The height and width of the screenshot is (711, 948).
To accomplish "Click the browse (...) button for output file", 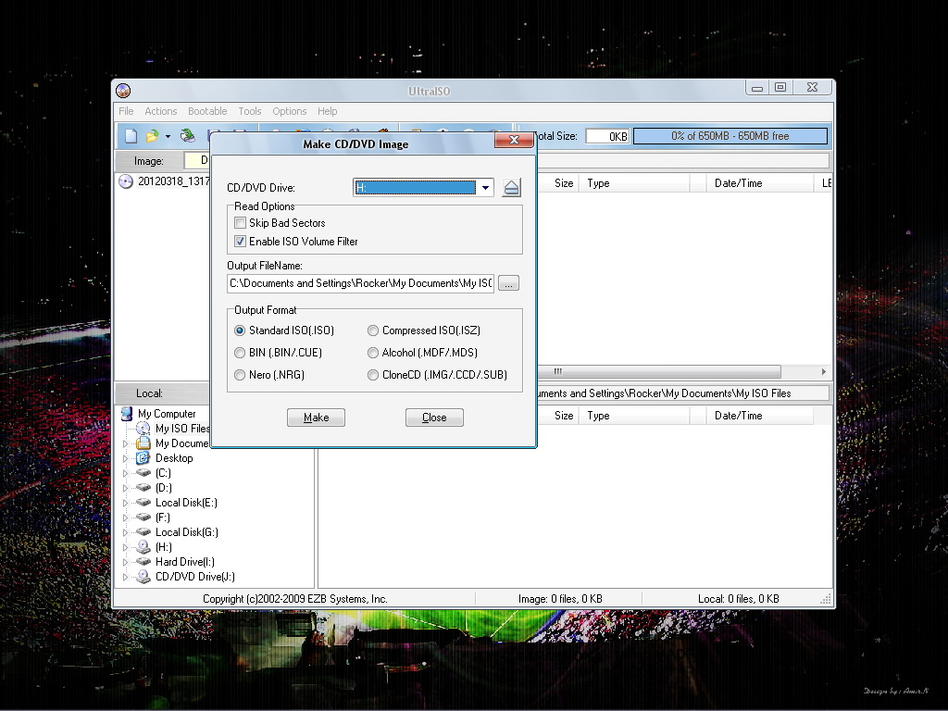I will click(x=508, y=283).
